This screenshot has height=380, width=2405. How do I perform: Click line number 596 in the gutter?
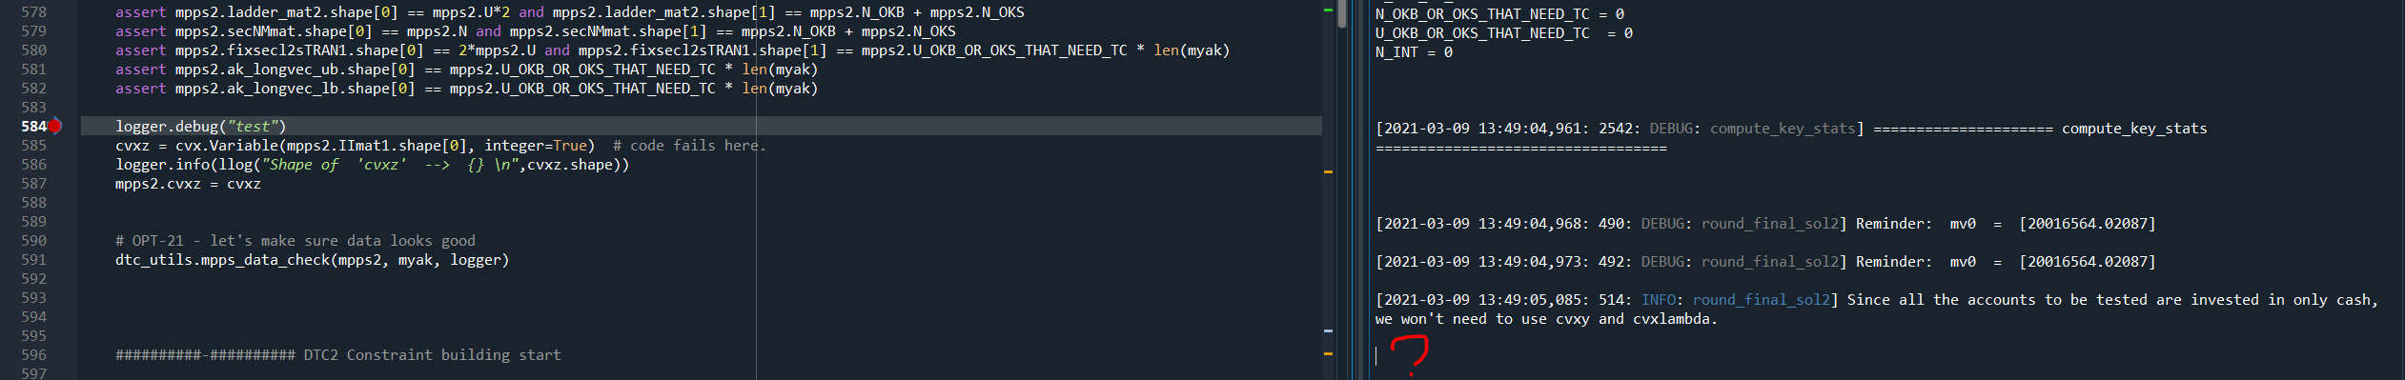[x=33, y=355]
